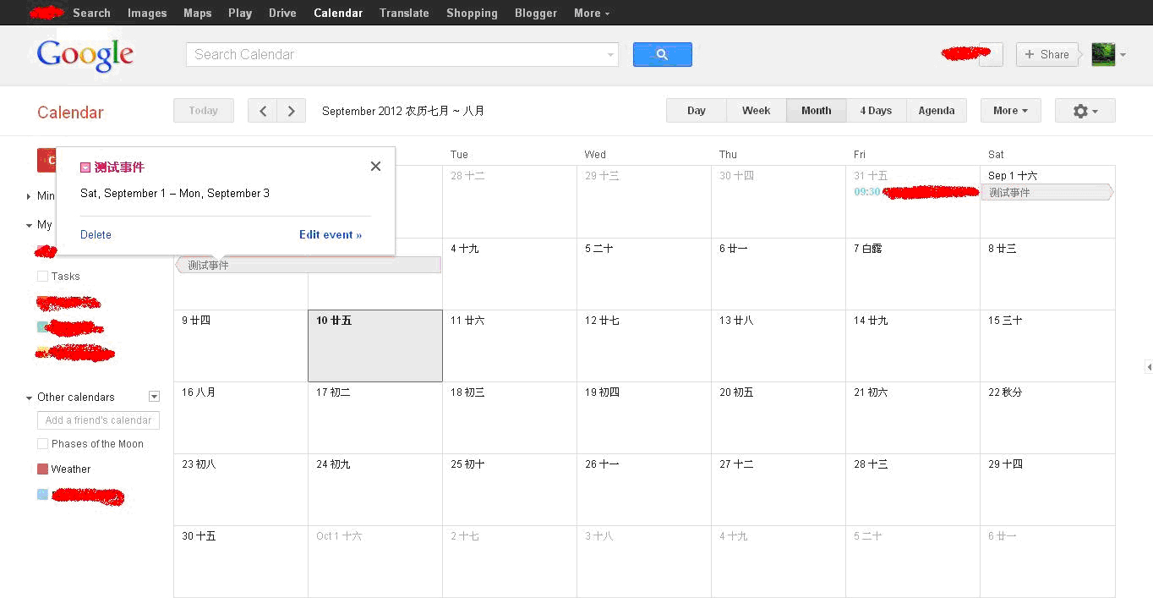The height and width of the screenshot is (598, 1153).
Task: Click the Calendar heading link
Action: pyautogui.click(x=70, y=112)
